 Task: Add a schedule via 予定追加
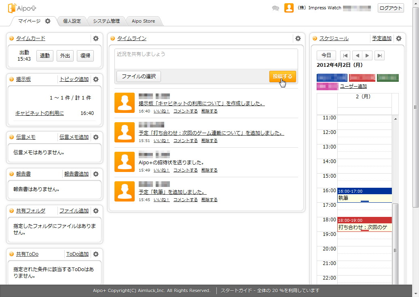coord(381,38)
